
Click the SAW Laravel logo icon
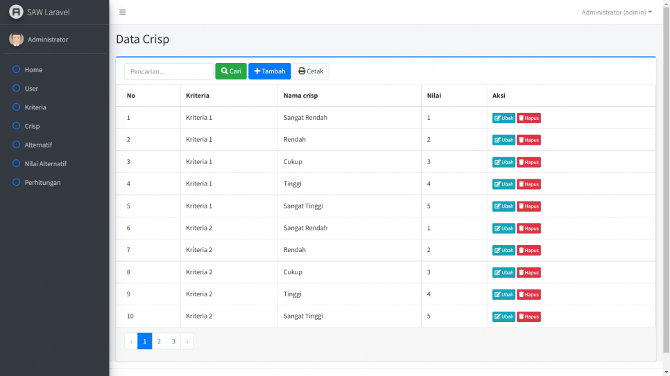coord(16,12)
